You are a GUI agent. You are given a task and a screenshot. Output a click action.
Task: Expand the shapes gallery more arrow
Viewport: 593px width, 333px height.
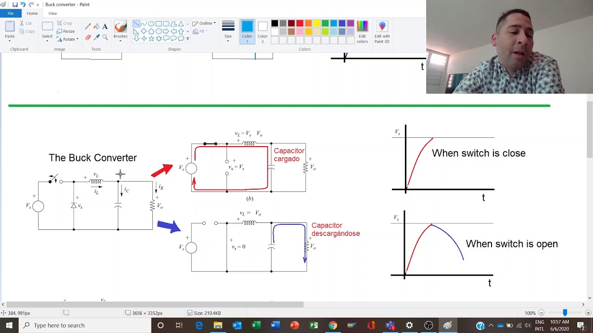(188, 38)
